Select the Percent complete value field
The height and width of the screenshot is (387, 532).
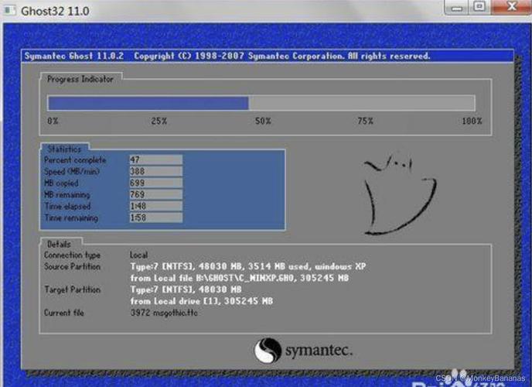click(156, 159)
